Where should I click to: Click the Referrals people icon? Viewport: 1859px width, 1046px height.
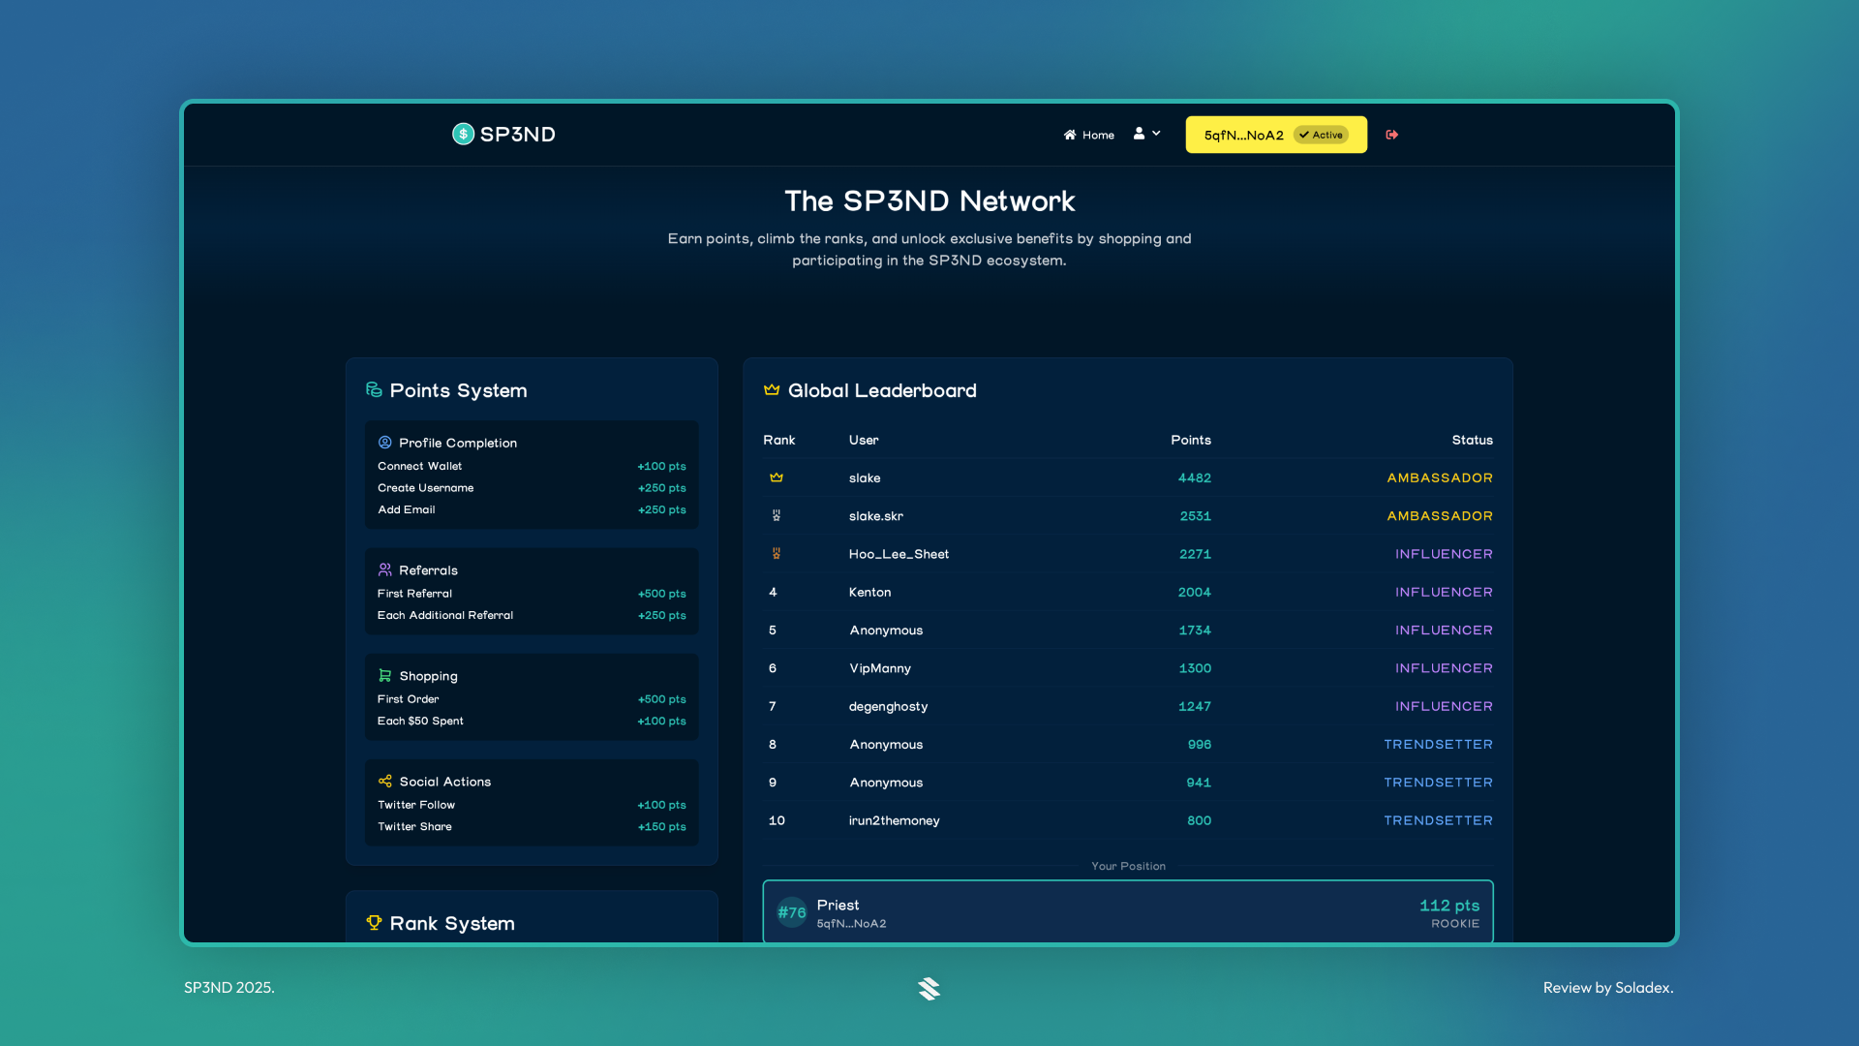(384, 569)
